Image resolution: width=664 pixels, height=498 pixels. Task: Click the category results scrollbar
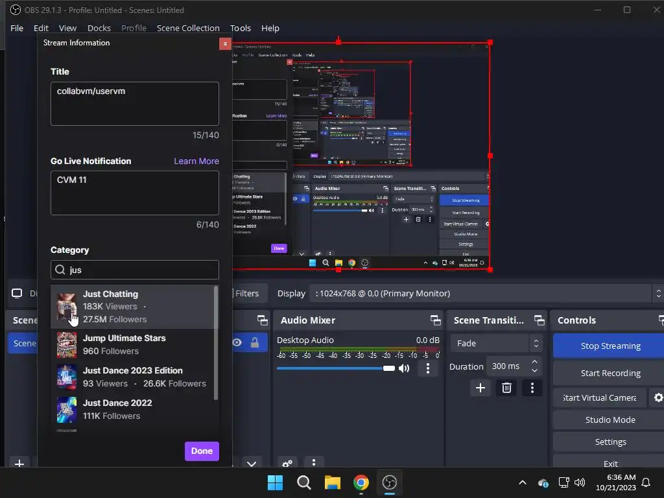[216, 342]
